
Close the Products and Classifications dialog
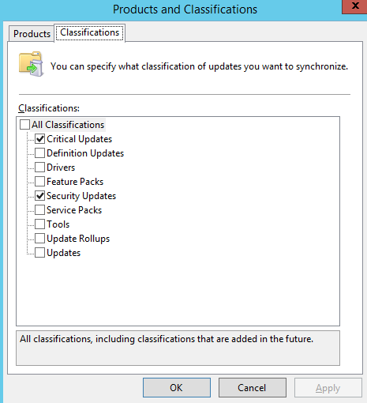pyautogui.click(x=354, y=6)
